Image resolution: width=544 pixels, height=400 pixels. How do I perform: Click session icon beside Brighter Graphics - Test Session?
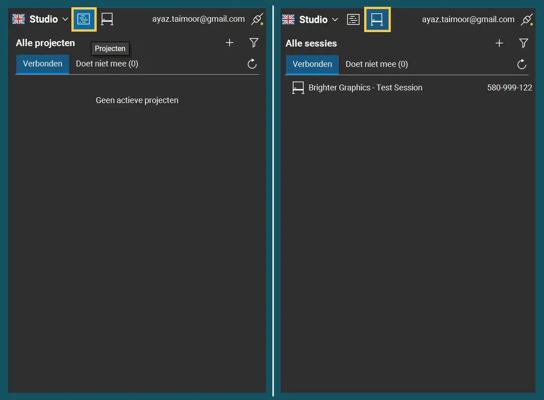tap(298, 88)
